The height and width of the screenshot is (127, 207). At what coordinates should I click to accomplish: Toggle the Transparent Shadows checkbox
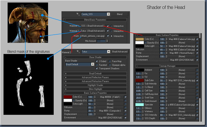pyautogui.click(x=97, y=68)
